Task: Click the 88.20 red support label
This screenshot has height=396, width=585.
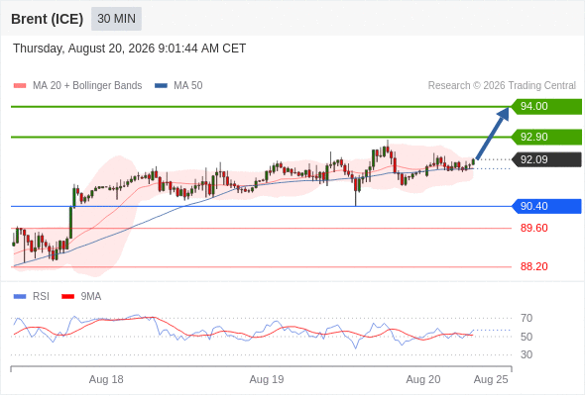Action: pos(534,266)
